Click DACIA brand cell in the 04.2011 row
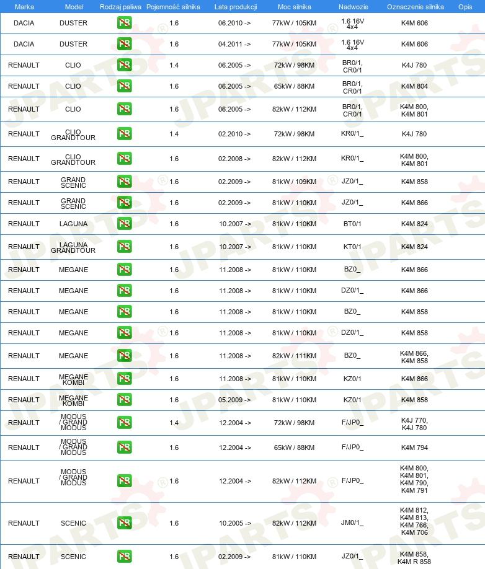 pos(24,44)
